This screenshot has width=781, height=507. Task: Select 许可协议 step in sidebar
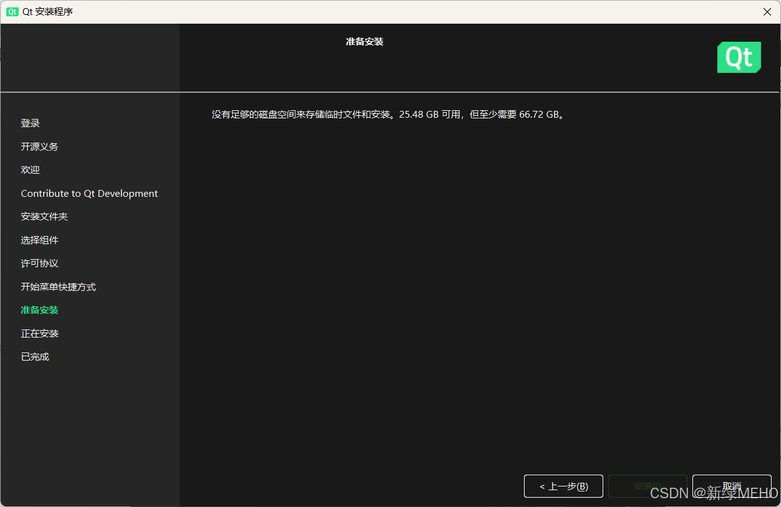coord(39,263)
